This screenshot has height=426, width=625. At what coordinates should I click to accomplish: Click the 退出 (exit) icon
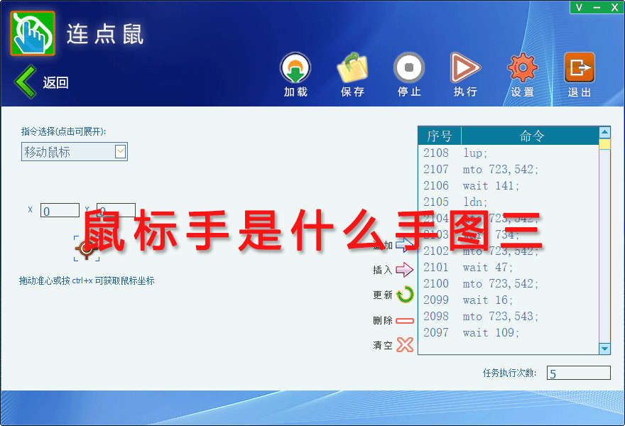[x=580, y=67]
